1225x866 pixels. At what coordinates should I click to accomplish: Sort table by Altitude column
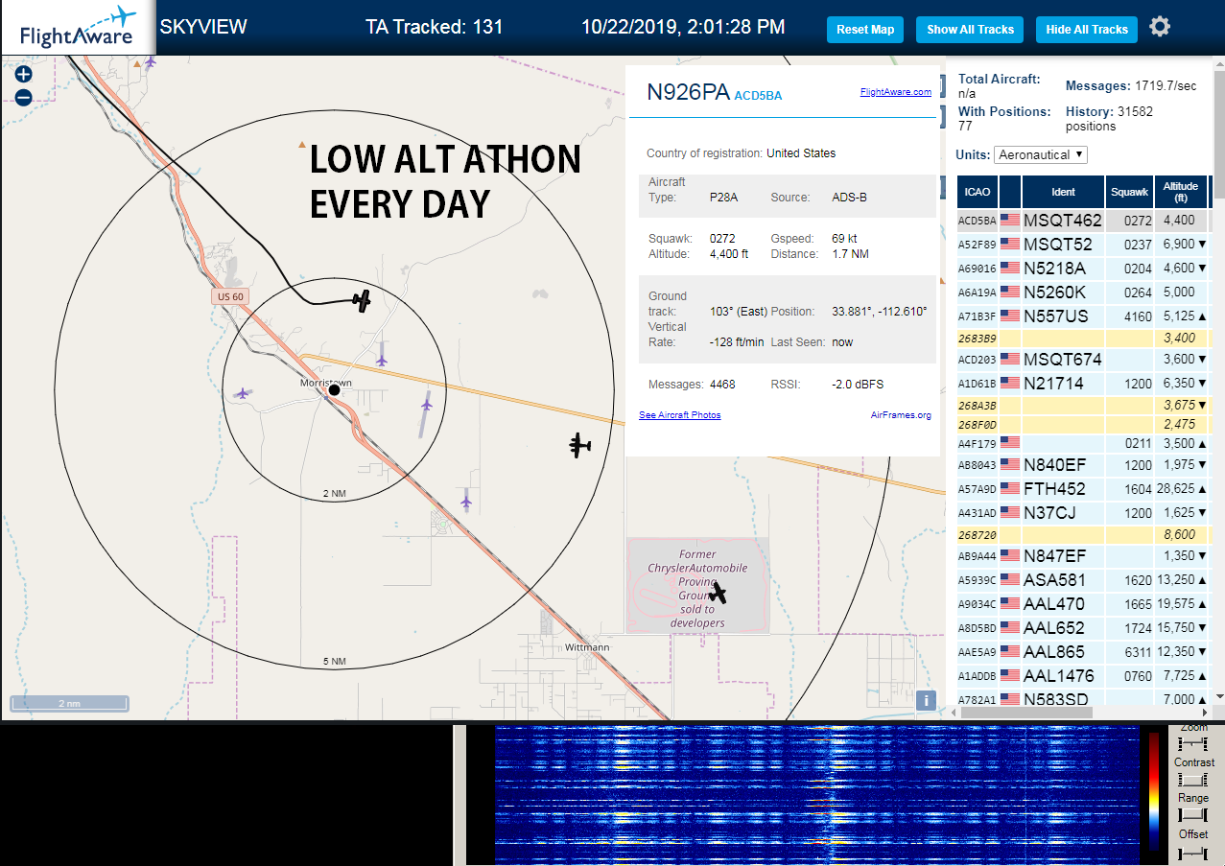tap(1181, 192)
